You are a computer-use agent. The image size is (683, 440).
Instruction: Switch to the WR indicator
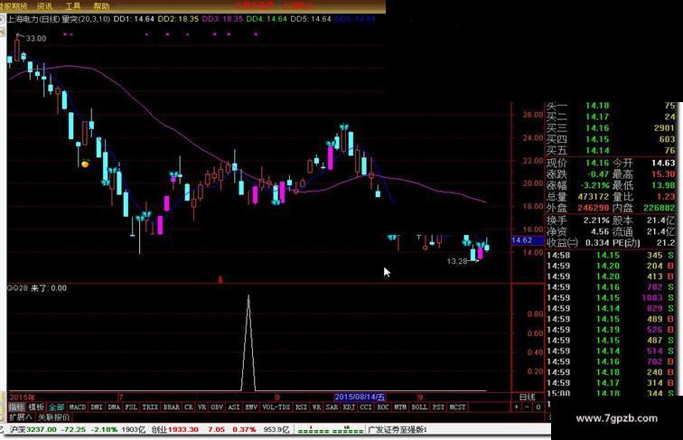coord(317,407)
